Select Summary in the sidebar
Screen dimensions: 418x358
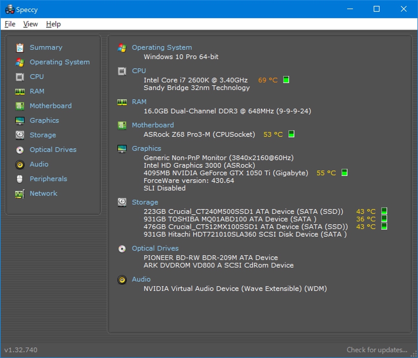tap(46, 47)
